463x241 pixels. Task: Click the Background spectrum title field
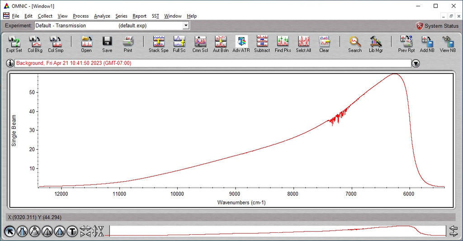(213, 63)
